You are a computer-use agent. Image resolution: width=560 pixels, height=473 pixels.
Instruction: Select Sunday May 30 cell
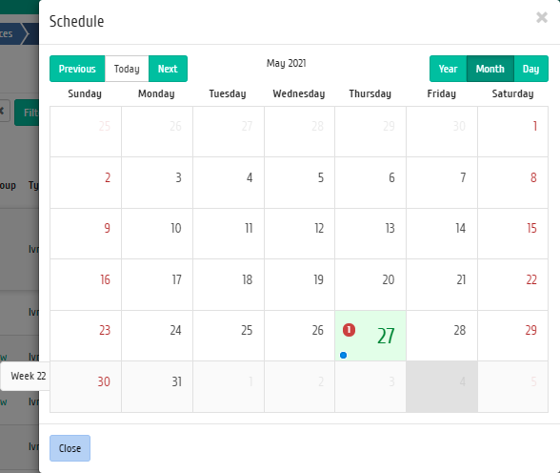click(86, 387)
